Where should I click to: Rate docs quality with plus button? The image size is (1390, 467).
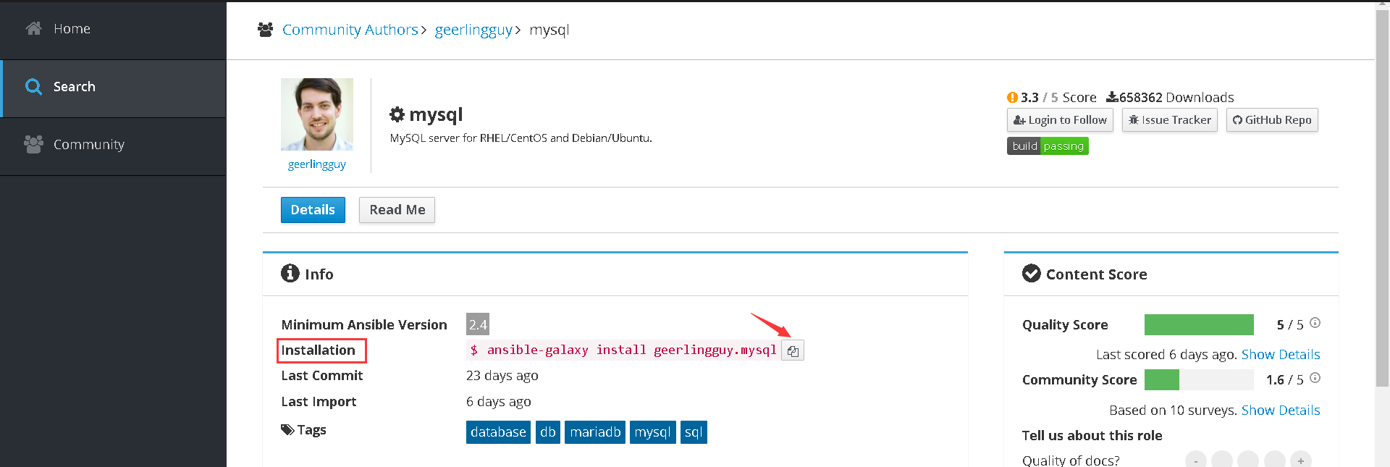click(x=1301, y=460)
